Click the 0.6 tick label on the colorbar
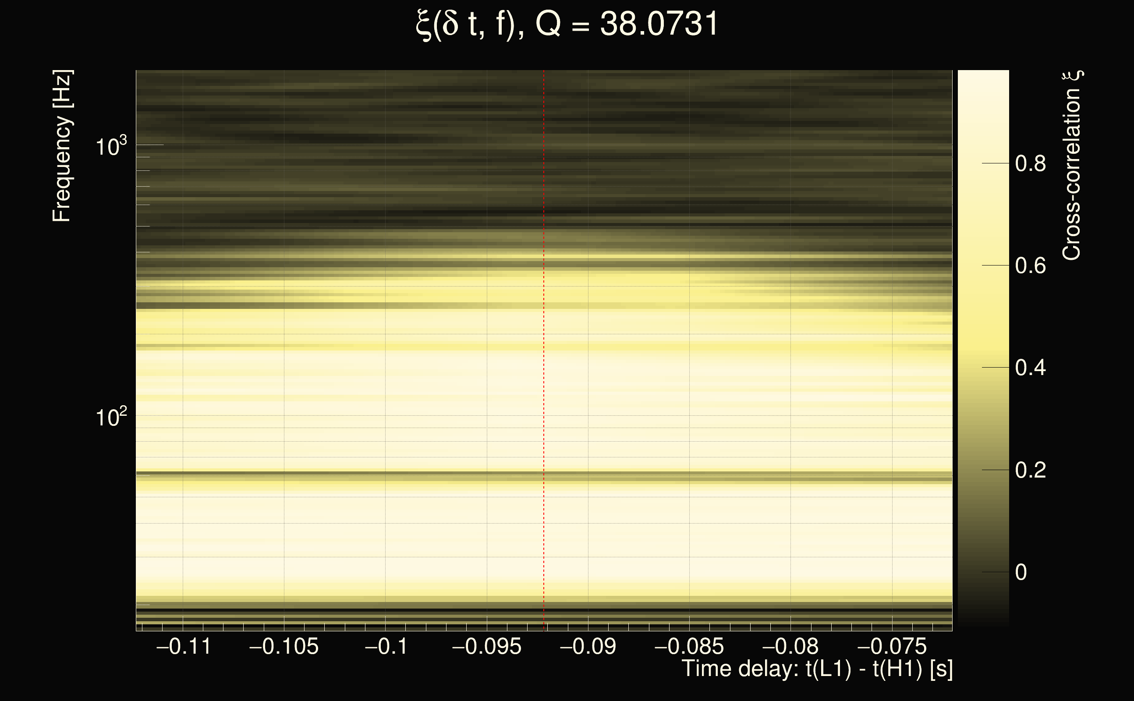 1030,266
